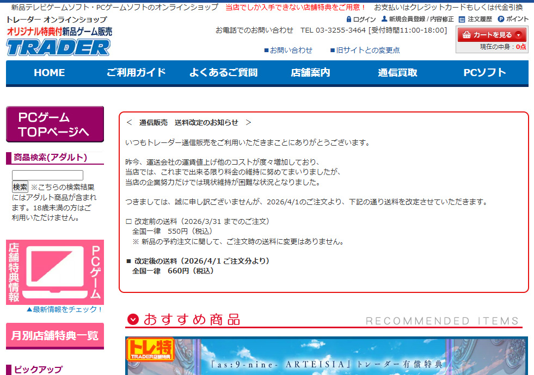Open the ご利用ガイド menu
The height and width of the screenshot is (375, 534).
coord(136,73)
